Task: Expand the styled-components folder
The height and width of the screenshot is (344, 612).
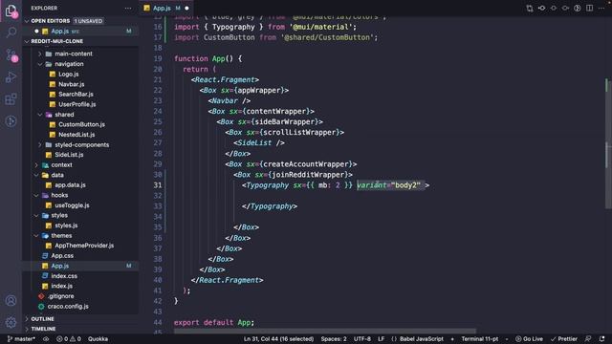Action: (x=40, y=144)
